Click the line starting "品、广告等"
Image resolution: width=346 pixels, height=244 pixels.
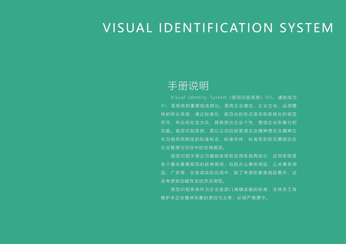pos(229,173)
